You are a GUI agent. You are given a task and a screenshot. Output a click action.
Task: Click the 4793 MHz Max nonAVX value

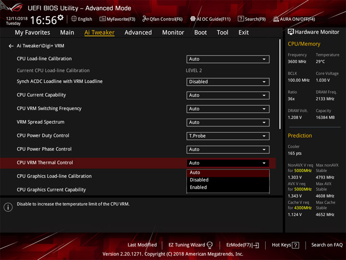(x=325, y=177)
